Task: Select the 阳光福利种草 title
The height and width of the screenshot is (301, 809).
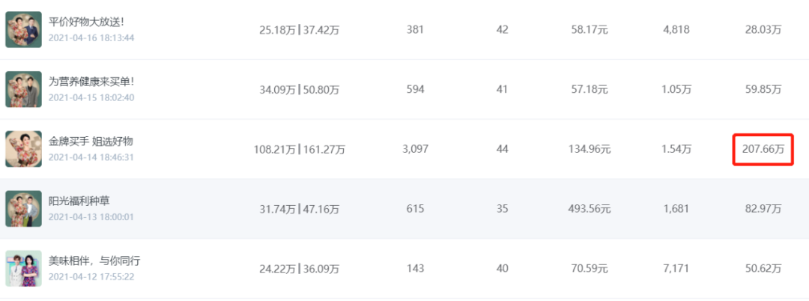Action: click(x=79, y=201)
